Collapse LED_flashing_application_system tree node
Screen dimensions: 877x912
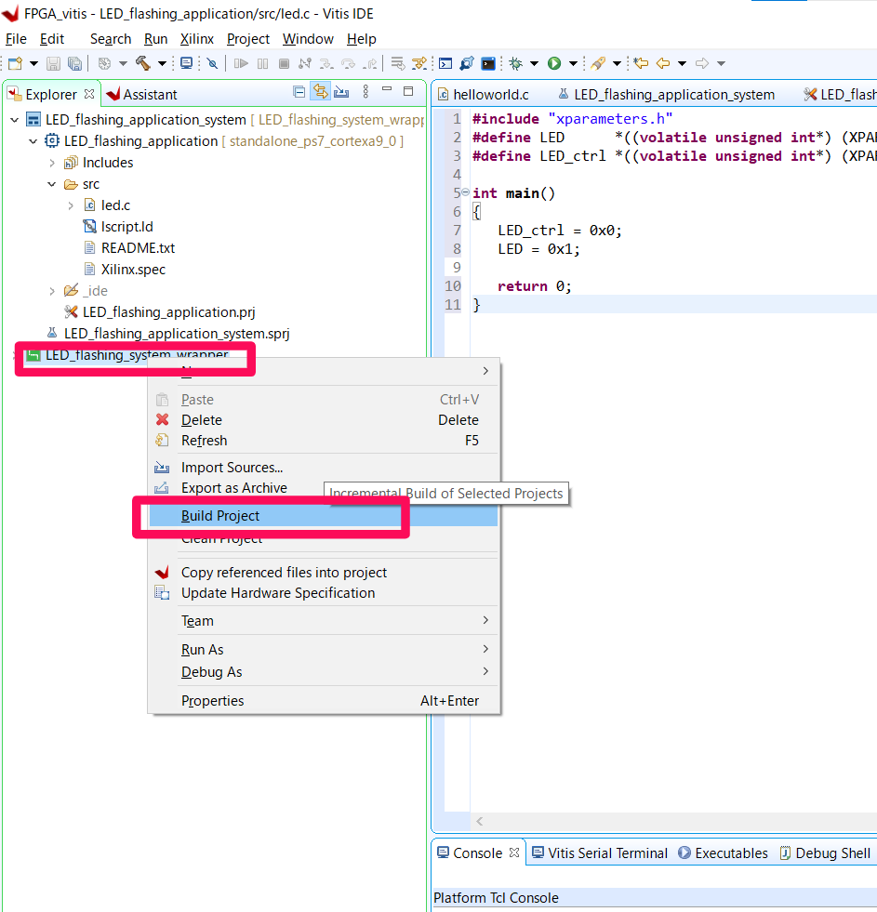15,120
